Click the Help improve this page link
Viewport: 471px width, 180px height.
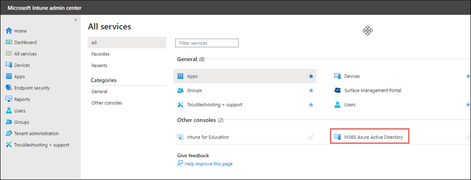(209, 164)
